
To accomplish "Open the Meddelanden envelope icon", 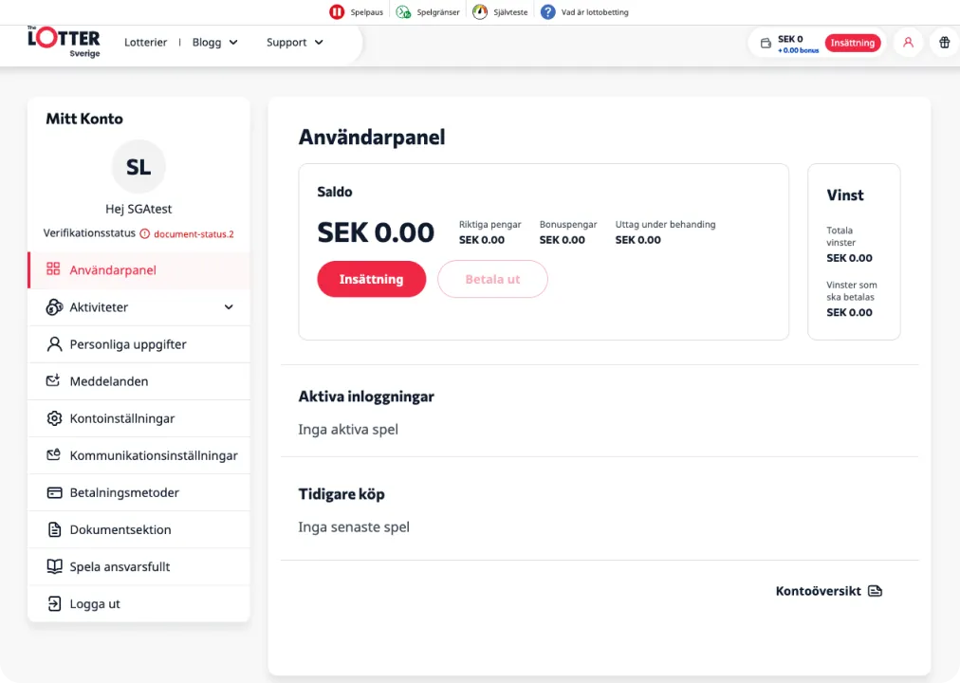I will pyautogui.click(x=54, y=380).
